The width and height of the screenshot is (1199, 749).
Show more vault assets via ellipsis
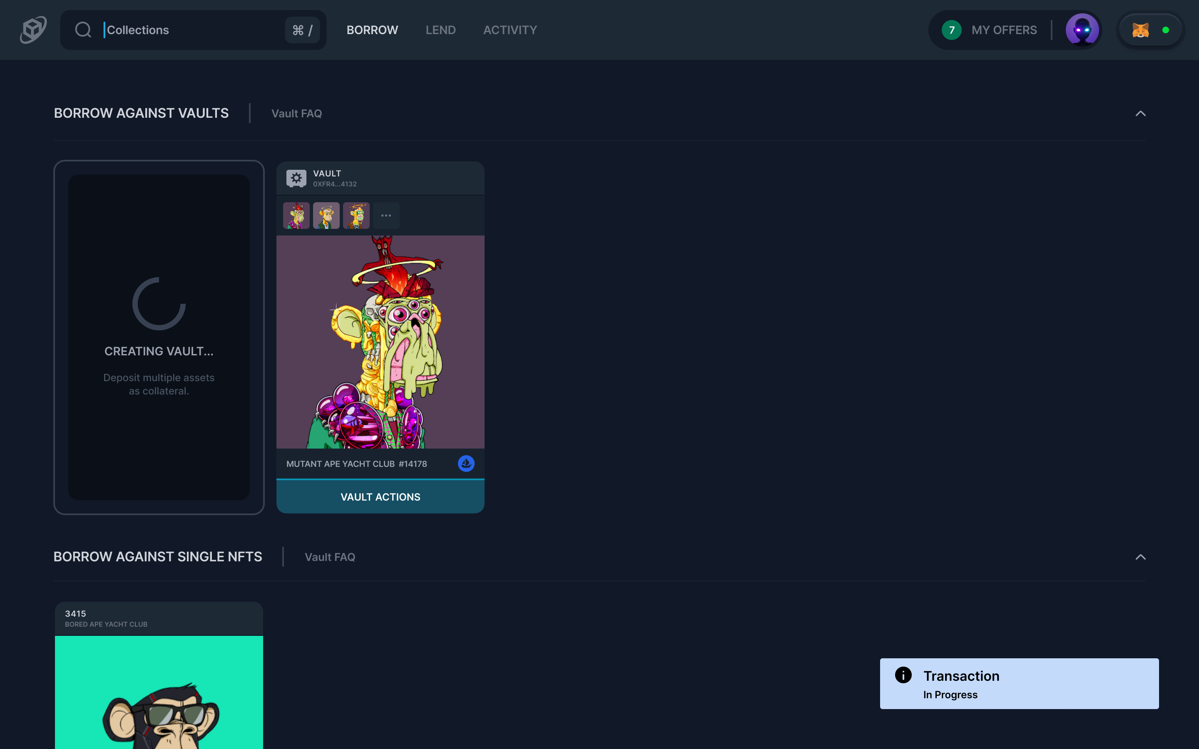coord(386,216)
